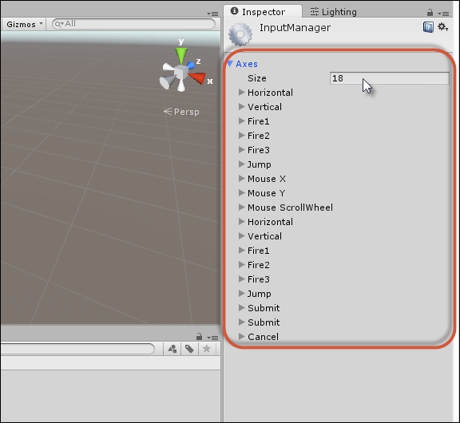This screenshot has width=460, height=423.
Task: Click the green Y axis gizmo cone
Action: tap(181, 56)
